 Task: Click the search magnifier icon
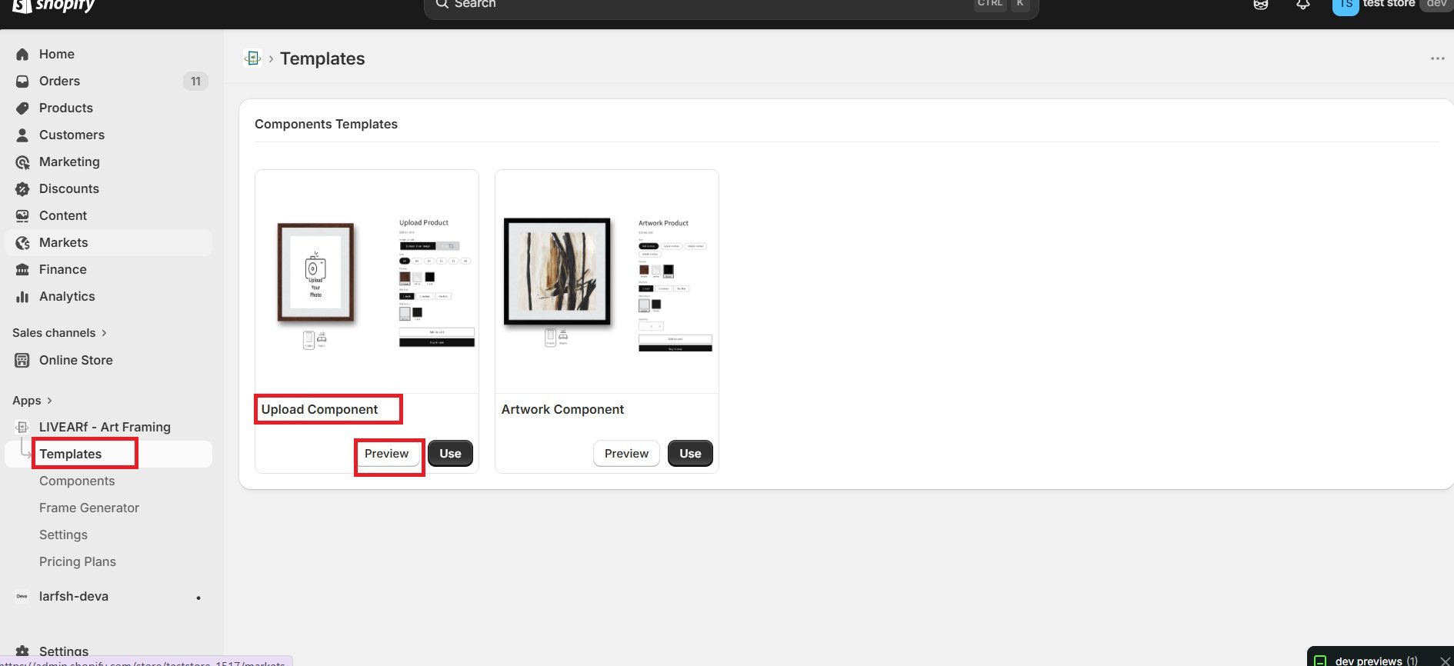pos(442,4)
